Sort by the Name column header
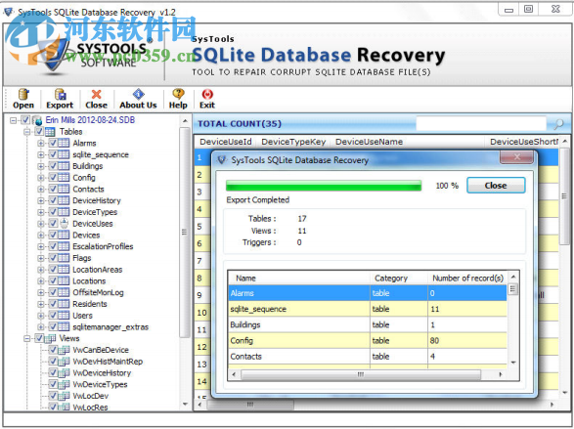 (x=299, y=278)
